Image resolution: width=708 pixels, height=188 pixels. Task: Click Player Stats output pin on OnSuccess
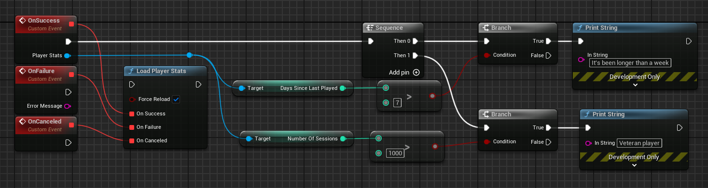click(67, 55)
